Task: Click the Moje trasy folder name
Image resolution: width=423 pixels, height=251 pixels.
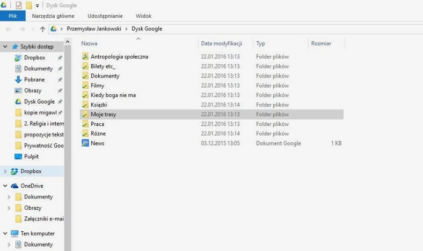Action: tap(103, 115)
